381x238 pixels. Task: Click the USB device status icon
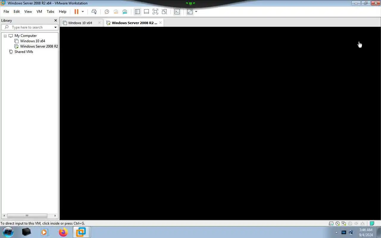click(362, 223)
